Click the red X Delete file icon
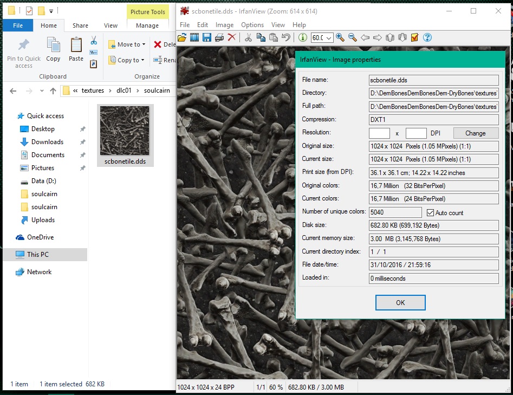This screenshot has width=513, height=395. (x=232, y=37)
